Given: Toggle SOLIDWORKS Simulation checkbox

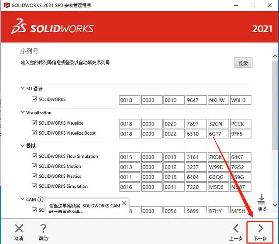Looking at the screenshot, I should (x=34, y=186).
